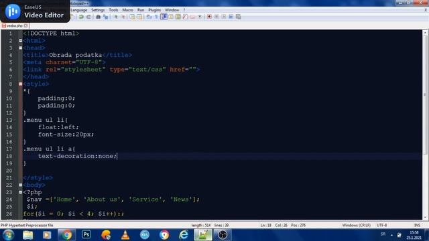The image size is (429, 241).
Task: Click SR language indicator in system tray
Action: [x=383, y=234]
